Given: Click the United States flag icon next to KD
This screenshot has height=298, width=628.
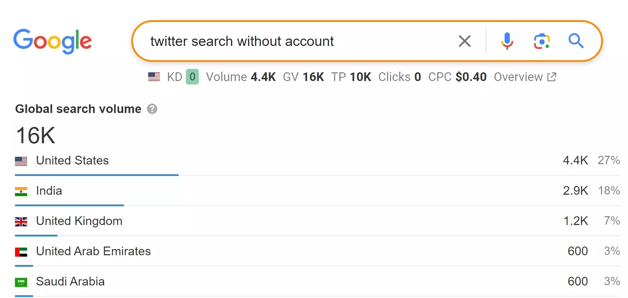Looking at the screenshot, I should tap(154, 77).
